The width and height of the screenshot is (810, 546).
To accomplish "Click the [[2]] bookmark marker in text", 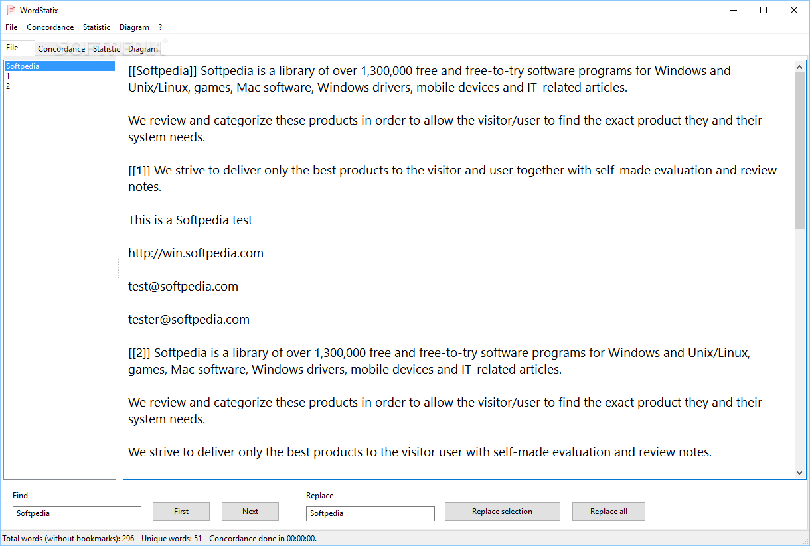I will point(139,353).
